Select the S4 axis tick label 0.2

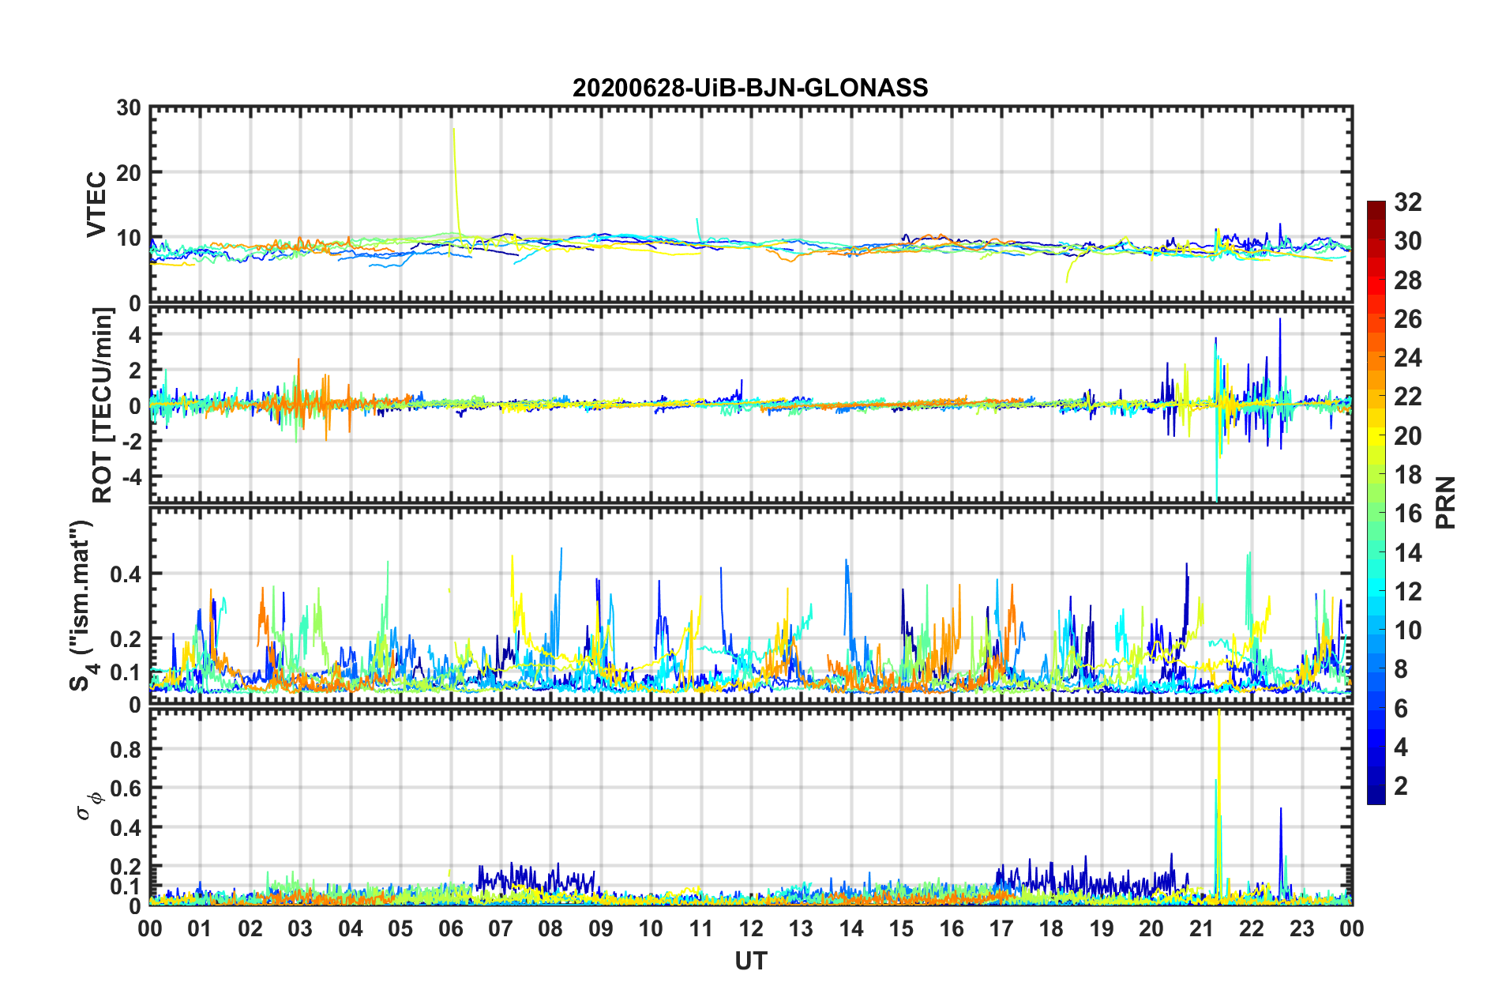(126, 639)
